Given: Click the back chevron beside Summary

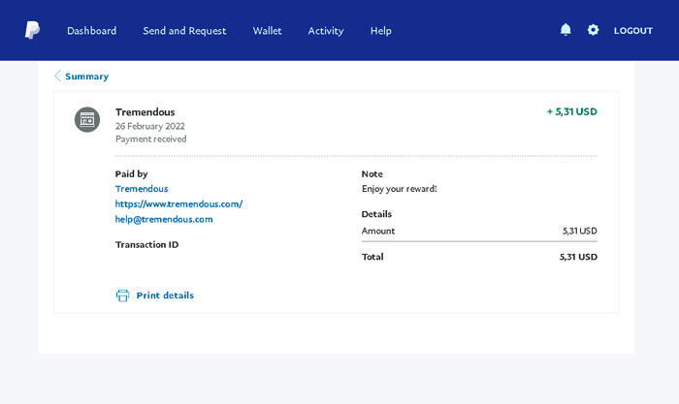Looking at the screenshot, I should pyautogui.click(x=57, y=77).
